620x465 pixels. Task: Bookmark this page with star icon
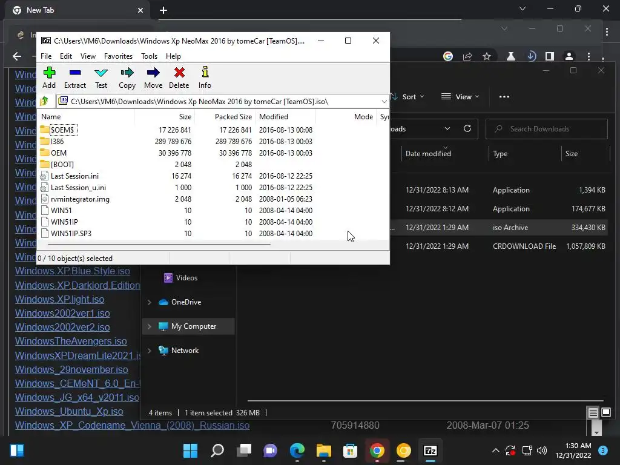coord(487,56)
